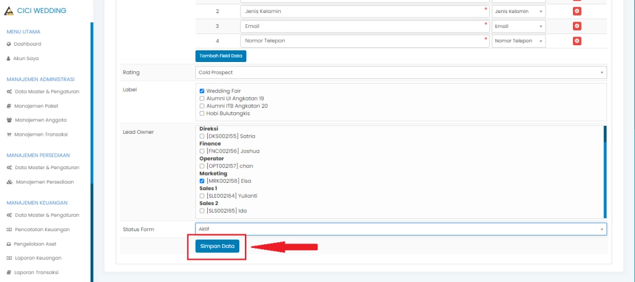Click the CICI WEDDING logo icon
The width and height of the screenshot is (635, 282).
point(9,11)
